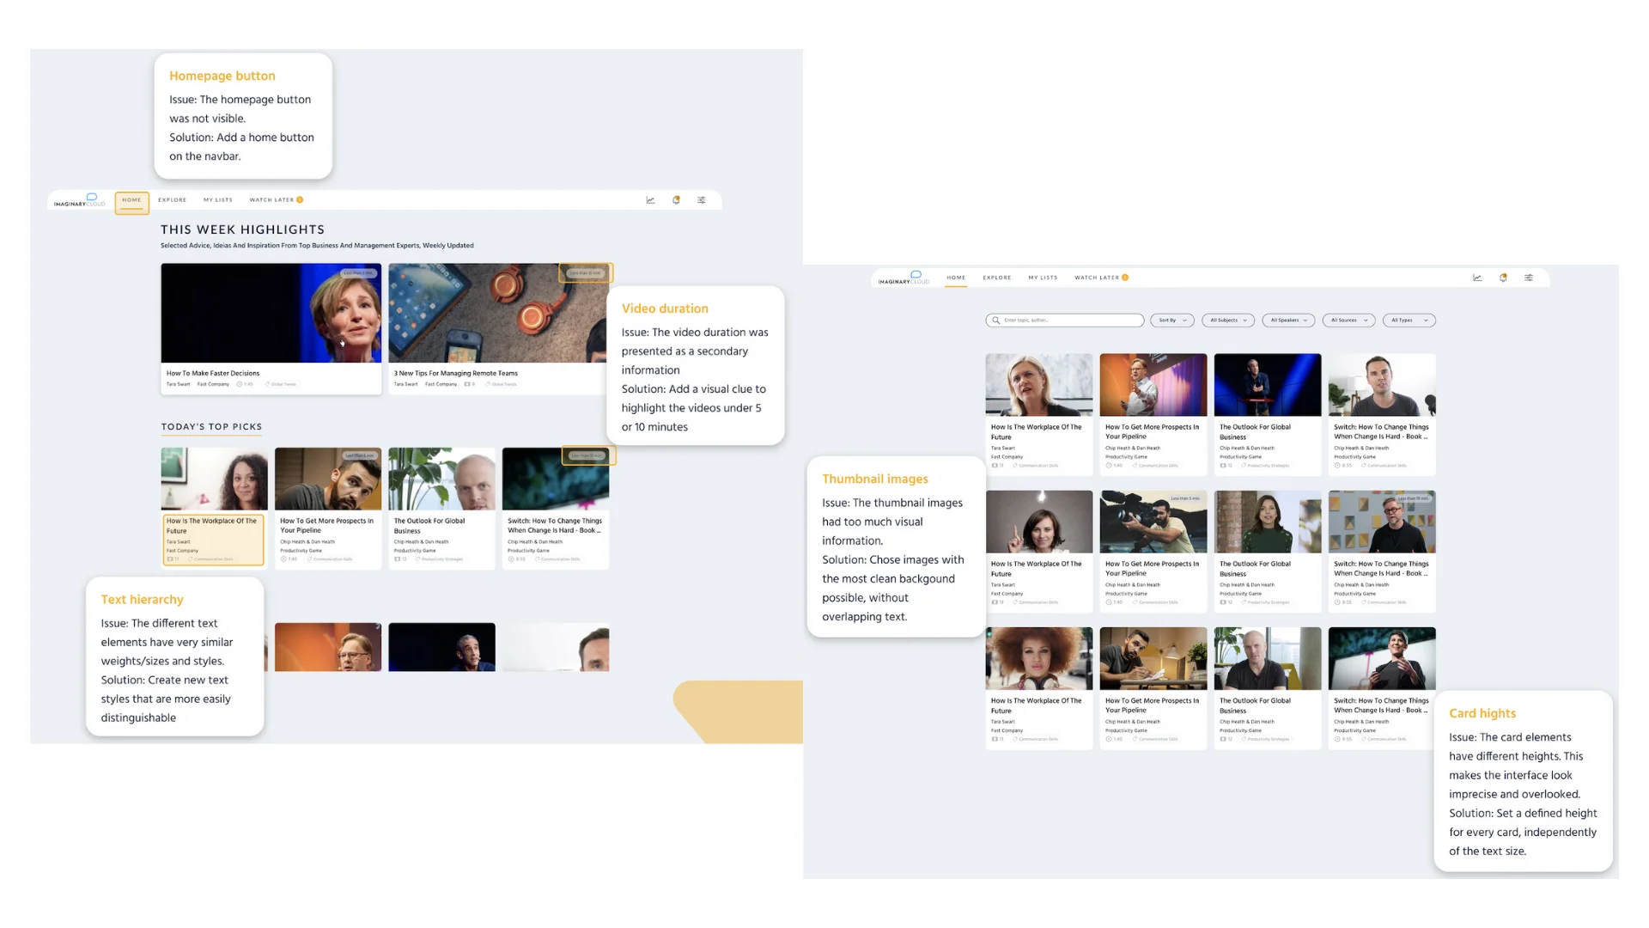Open My Lists in the highlights mockup navbar
Image resolution: width=1649 pixels, height=928 pixels.
point(218,200)
